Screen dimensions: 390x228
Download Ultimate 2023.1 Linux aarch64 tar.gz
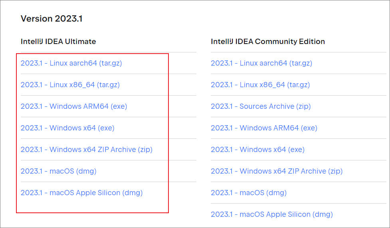point(71,63)
